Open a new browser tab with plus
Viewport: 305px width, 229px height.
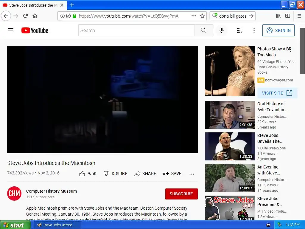coord(71,5)
